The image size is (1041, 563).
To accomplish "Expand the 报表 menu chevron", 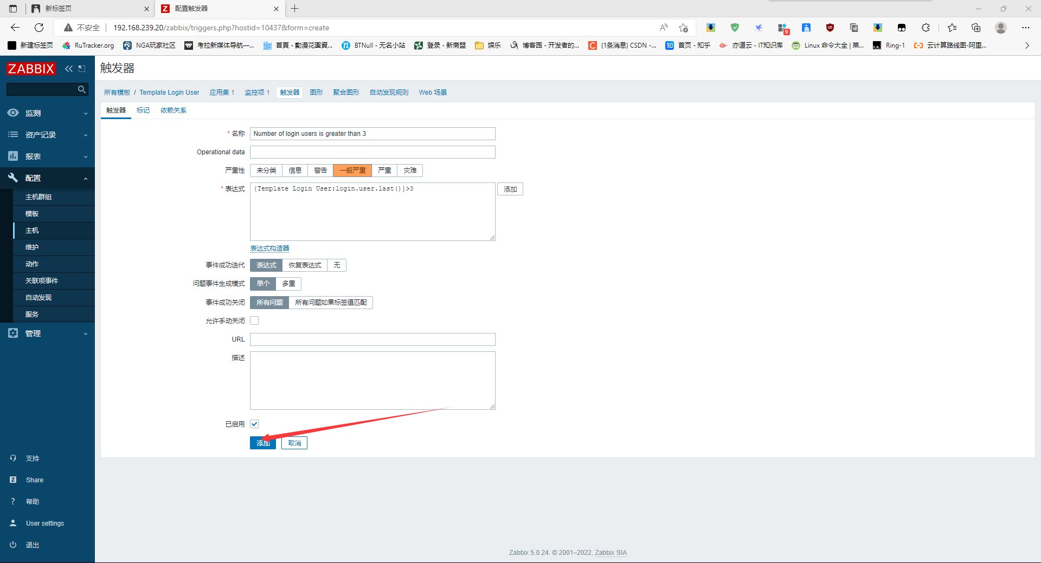I will pos(86,156).
